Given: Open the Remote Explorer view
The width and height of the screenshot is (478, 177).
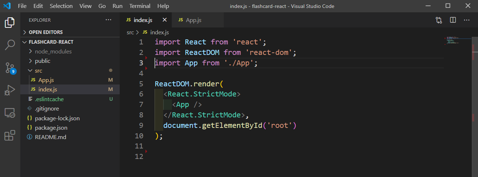Looking at the screenshot, I should (10, 113).
